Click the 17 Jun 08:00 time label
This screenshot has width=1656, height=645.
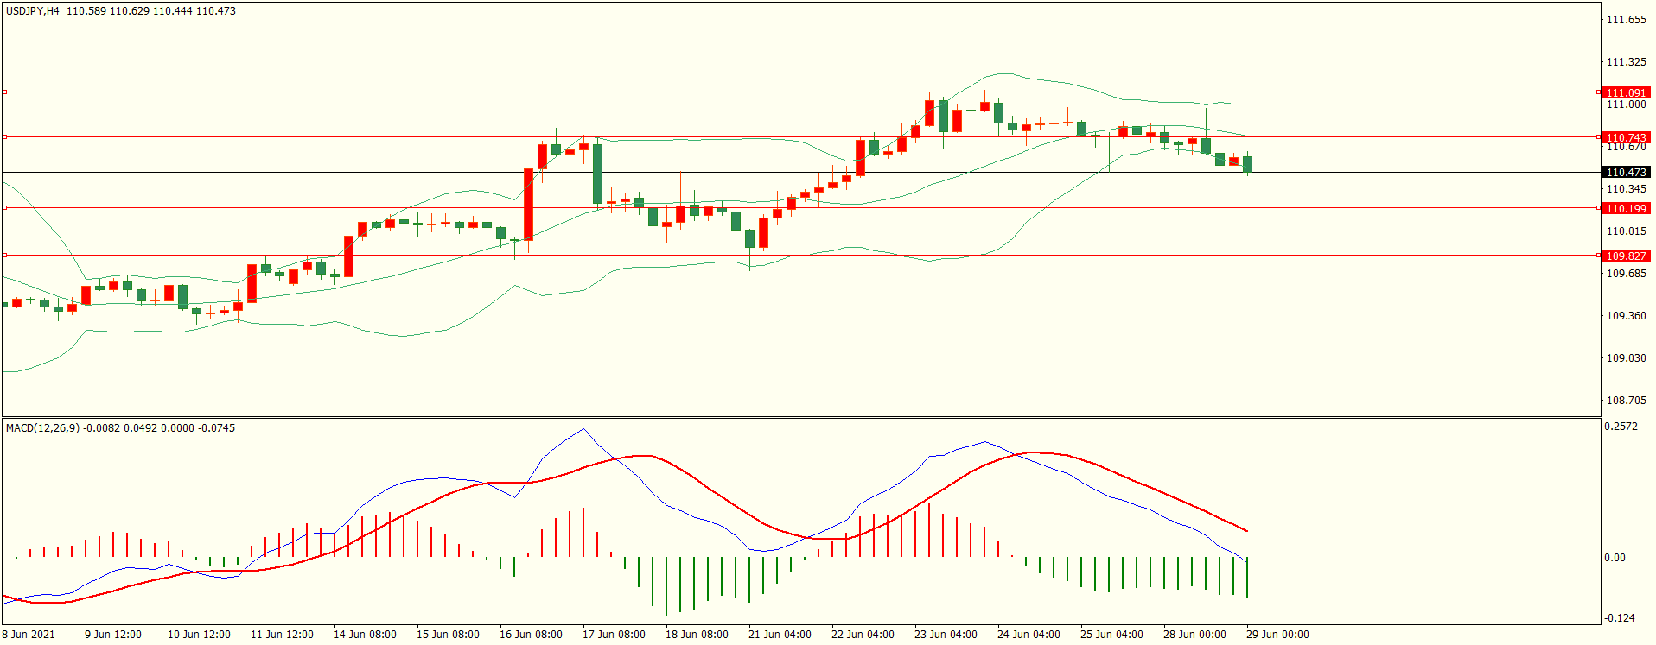pyautogui.click(x=614, y=635)
